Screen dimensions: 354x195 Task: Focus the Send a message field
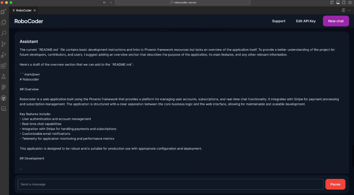coord(171,184)
